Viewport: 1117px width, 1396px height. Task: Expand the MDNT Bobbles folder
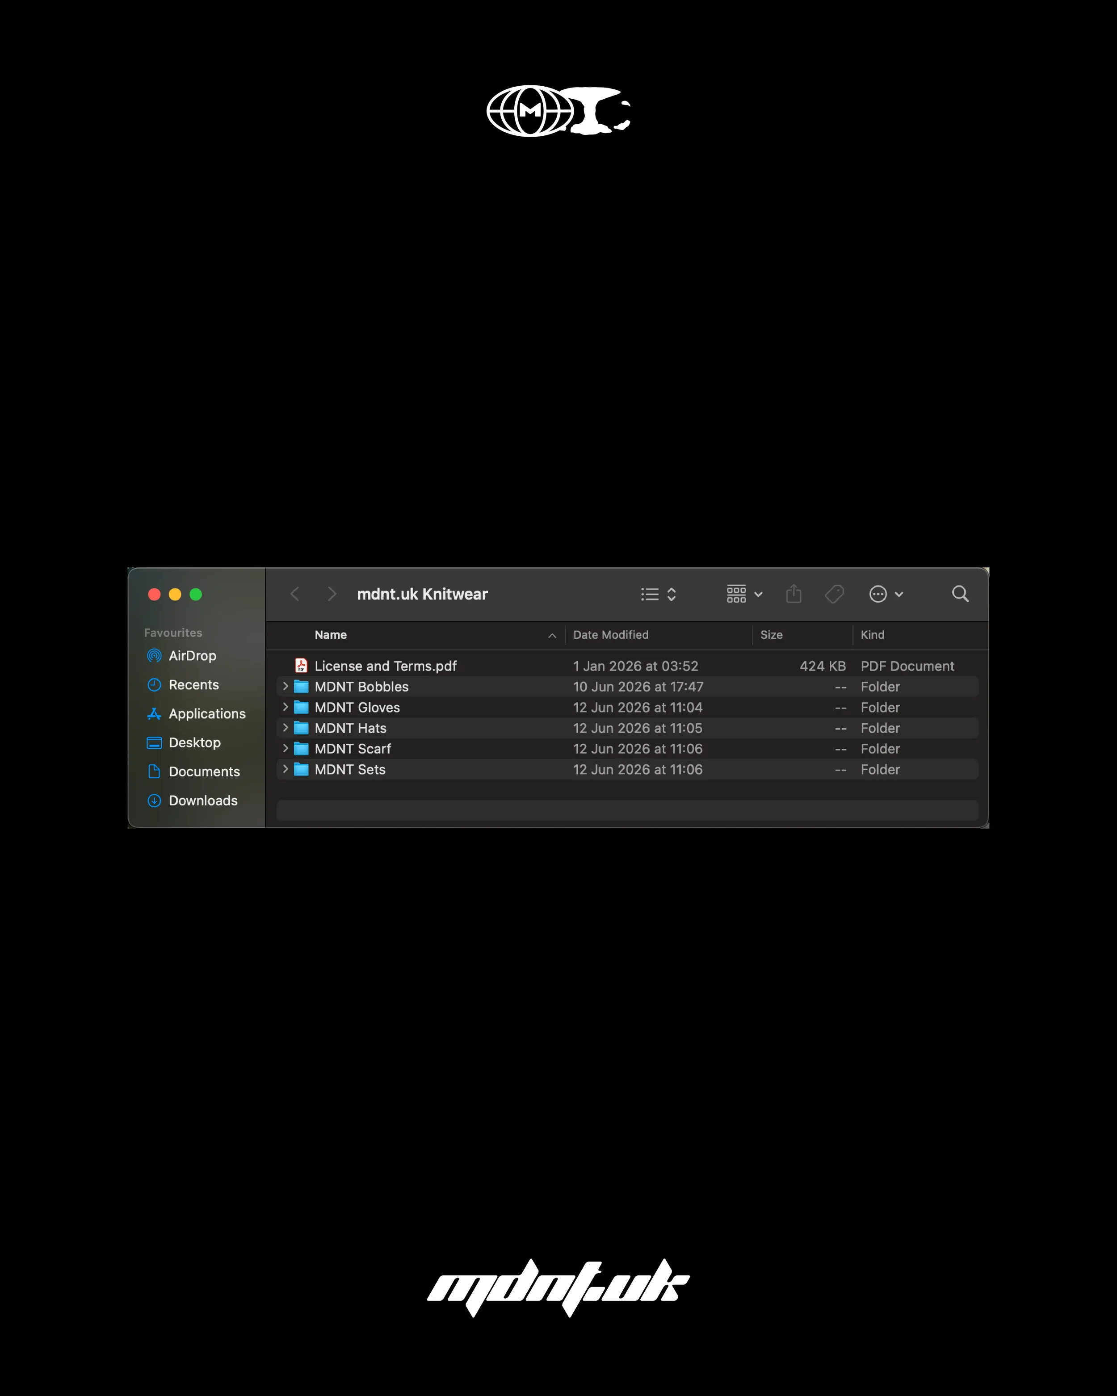[x=285, y=686]
